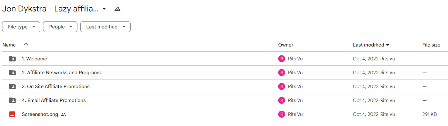448x126 pixels.
Task: Click the Name column header
Action: tap(9, 45)
